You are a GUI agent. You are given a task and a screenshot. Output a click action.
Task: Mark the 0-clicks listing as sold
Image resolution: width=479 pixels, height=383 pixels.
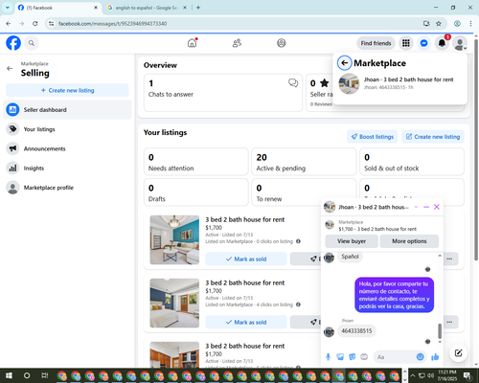[x=246, y=259]
